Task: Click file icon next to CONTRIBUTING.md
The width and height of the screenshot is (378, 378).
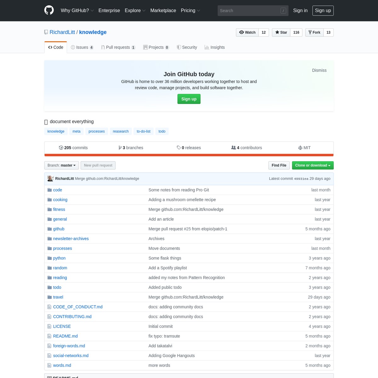Action: coord(49,317)
